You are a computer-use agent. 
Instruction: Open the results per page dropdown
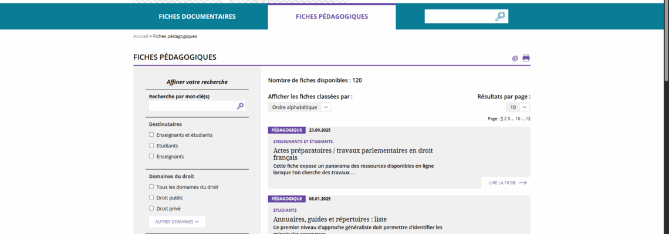click(518, 107)
